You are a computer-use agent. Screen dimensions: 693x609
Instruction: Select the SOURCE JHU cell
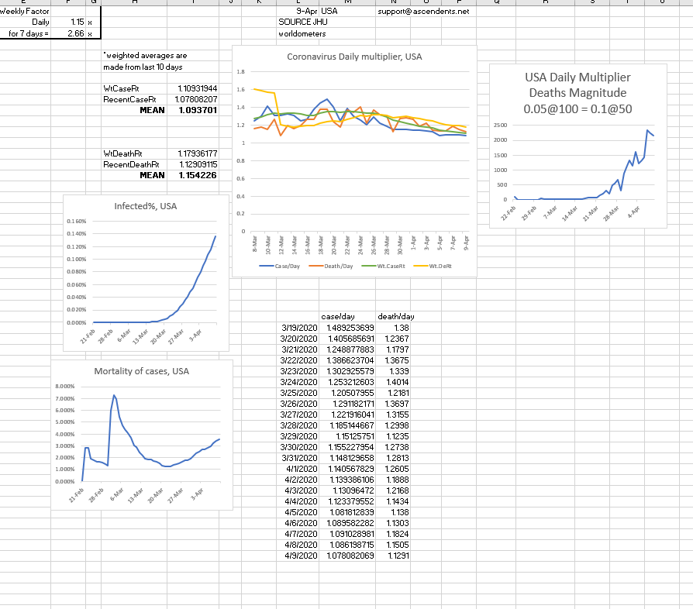tap(299, 23)
